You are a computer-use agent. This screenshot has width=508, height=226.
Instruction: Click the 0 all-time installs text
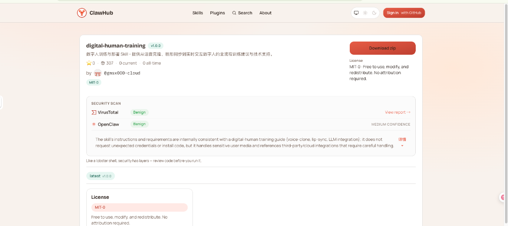coord(152,63)
